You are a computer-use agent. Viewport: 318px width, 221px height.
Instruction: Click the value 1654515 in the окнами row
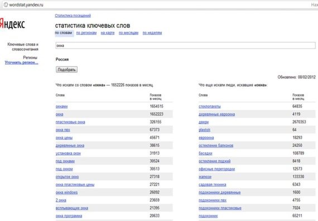(157, 107)
